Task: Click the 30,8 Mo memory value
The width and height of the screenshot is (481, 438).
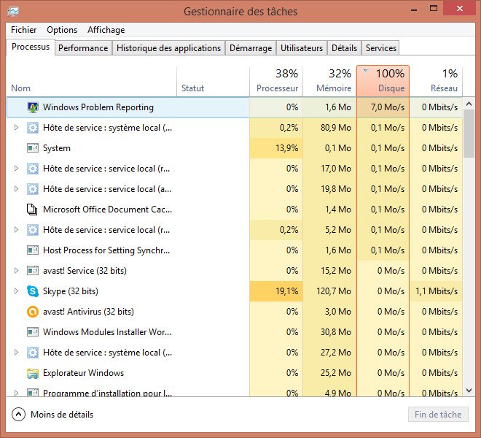Action: pyautogui.click(x=336, y=332)
